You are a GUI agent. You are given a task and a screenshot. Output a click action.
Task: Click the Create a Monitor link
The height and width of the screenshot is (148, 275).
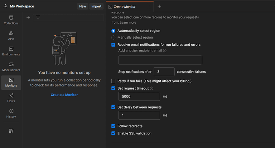coord(64,95)
